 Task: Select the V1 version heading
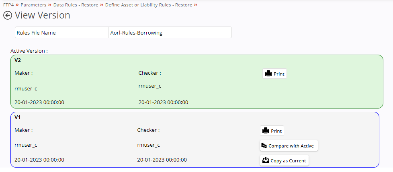17,117
